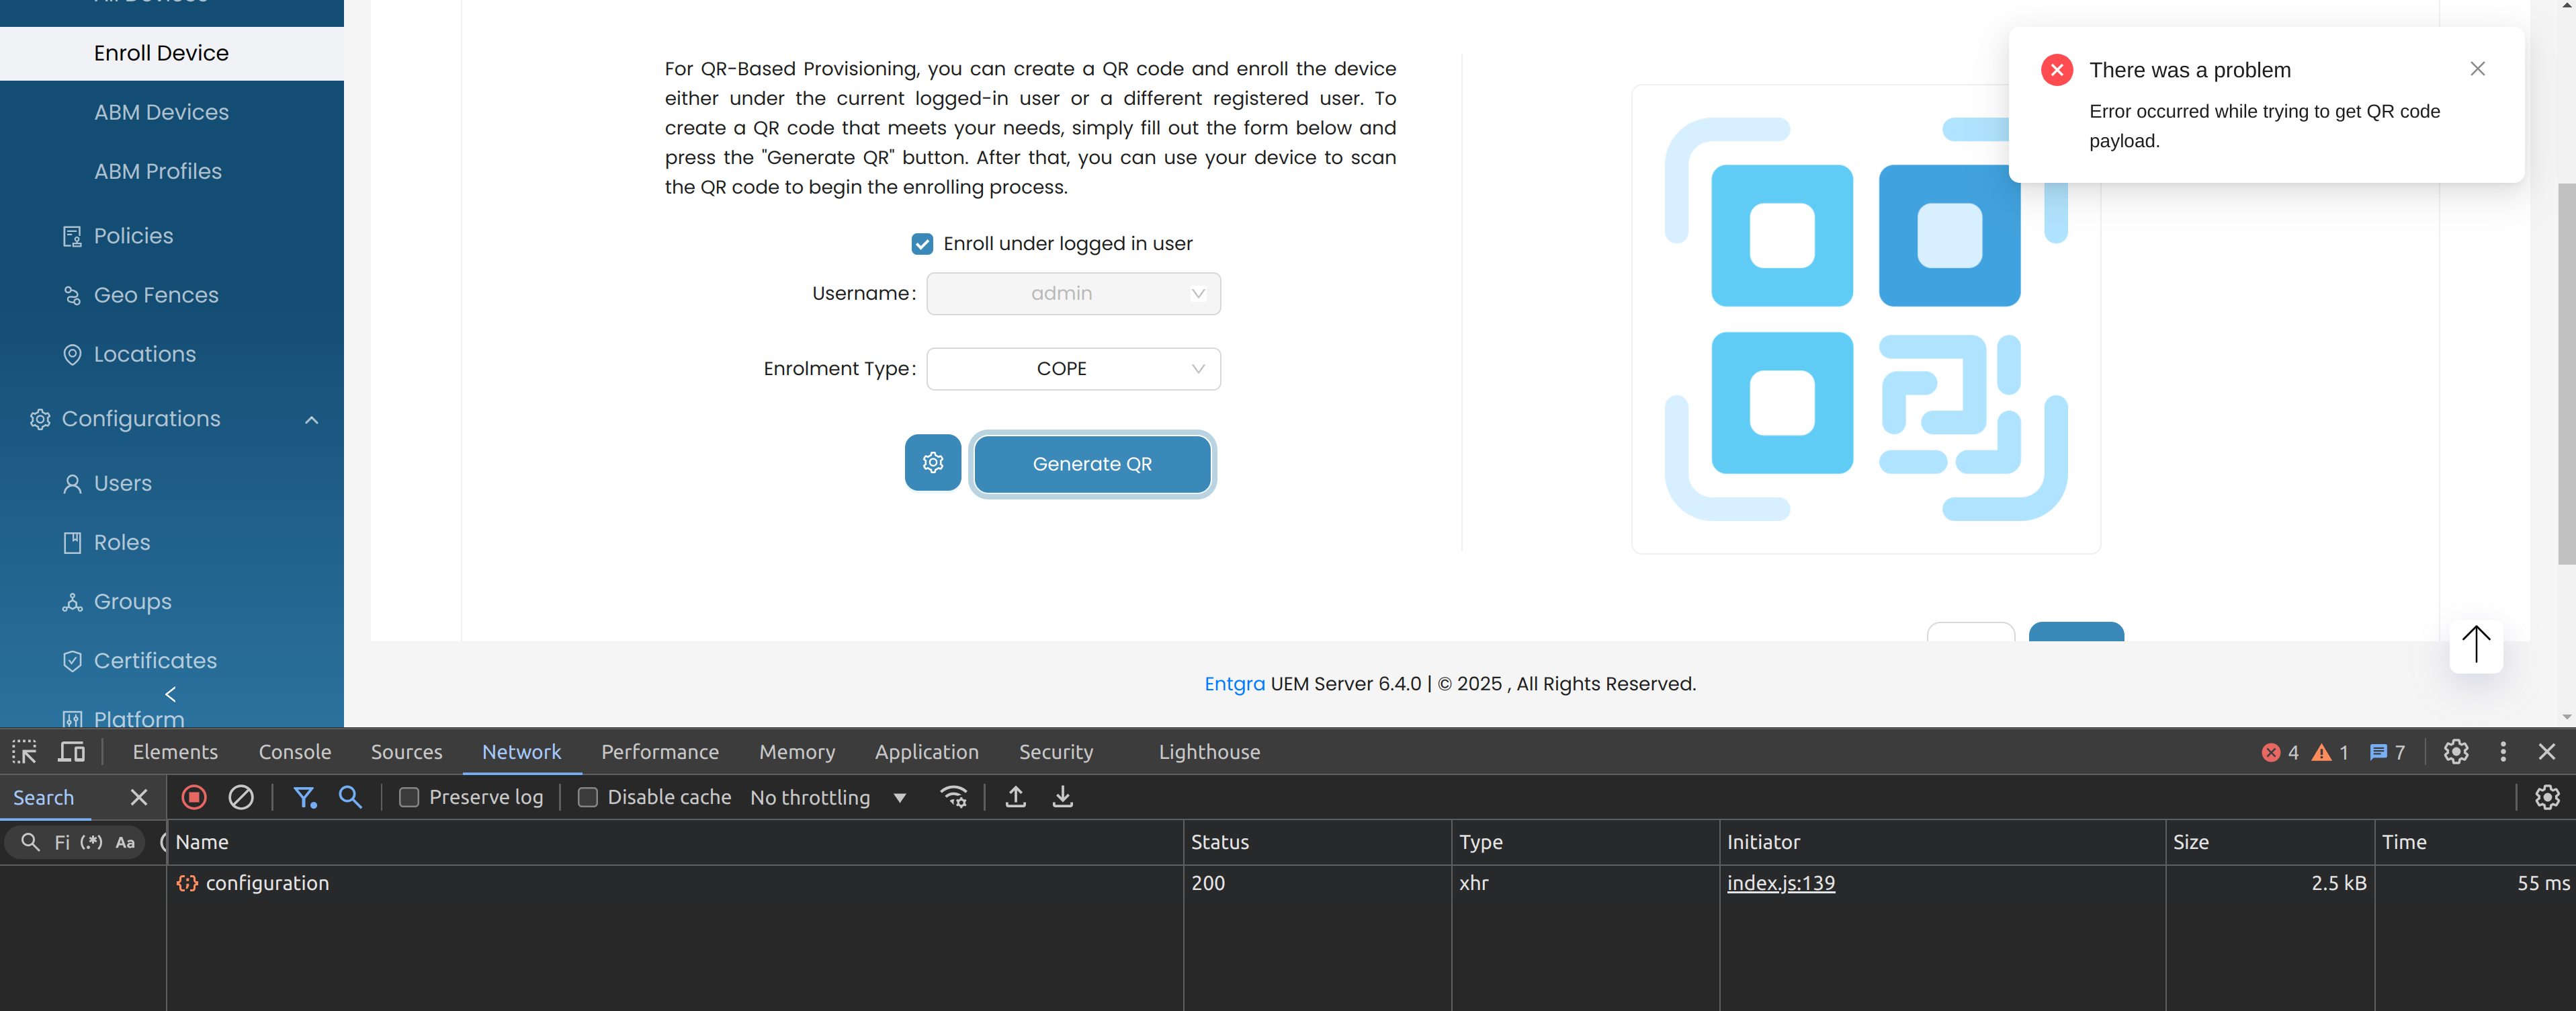Sort requests by Size column header
The image size is (2576, 1011).
point(2270,843)
